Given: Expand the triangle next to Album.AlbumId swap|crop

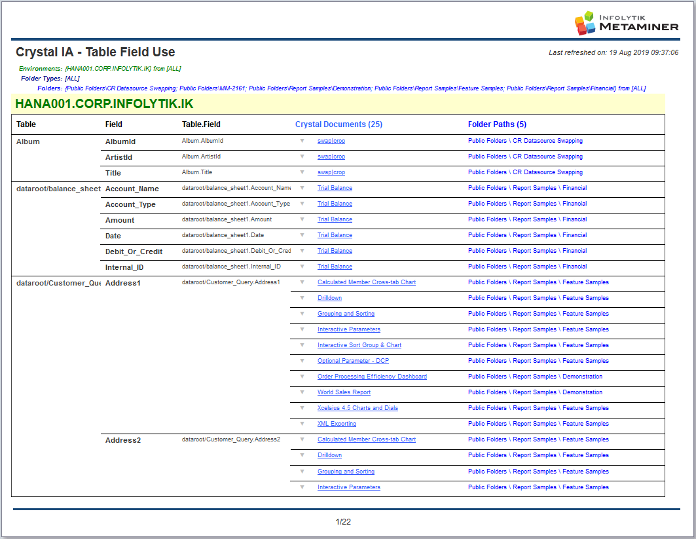Looking at the screenshot, I should [302, 141].
